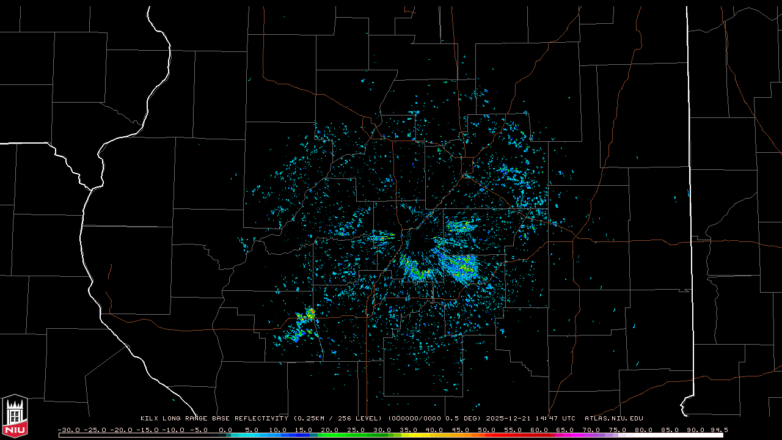
Task: Click the NIU castle logo
Action: coord(15,416)
